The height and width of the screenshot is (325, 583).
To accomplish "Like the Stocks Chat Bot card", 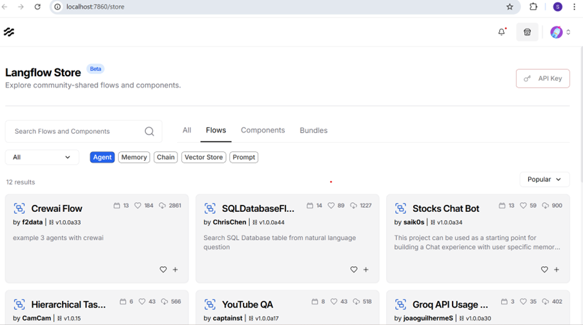I will [x=544, y=269].
